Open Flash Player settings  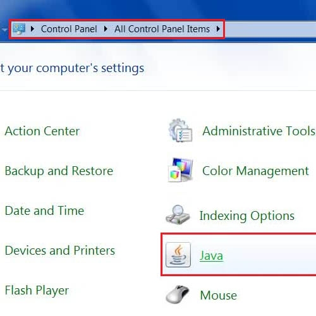pos(37,291)
